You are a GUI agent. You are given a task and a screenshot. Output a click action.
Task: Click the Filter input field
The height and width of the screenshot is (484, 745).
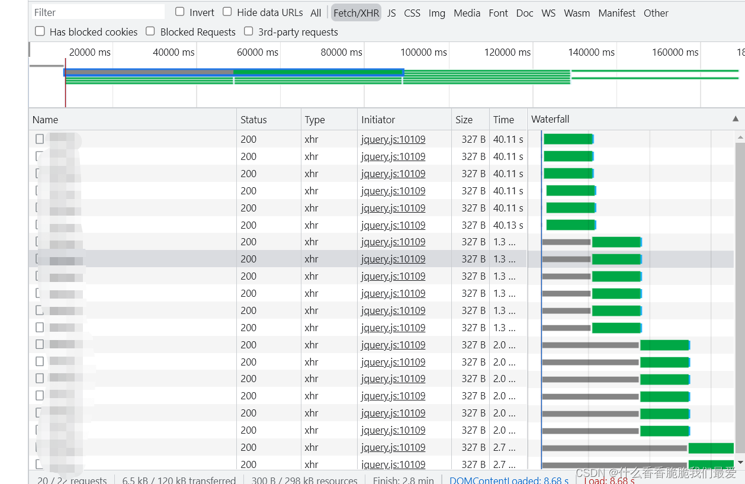pyautogui.click(x=98, y=12)
